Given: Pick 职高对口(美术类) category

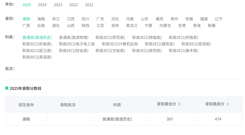Looking at the screenshot, I should (183, 51).
